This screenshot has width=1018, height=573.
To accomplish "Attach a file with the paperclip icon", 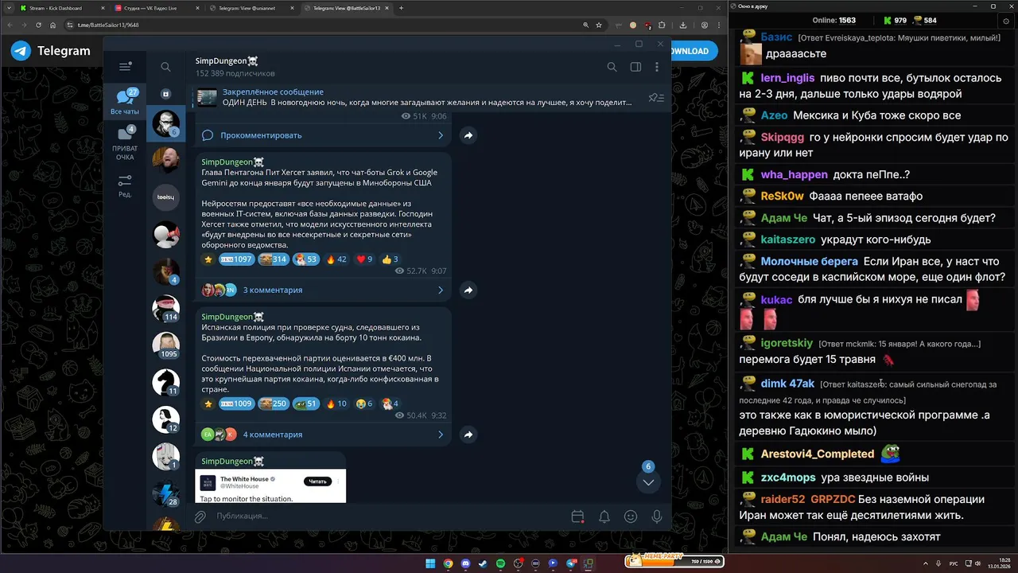I will click(200, 516).
